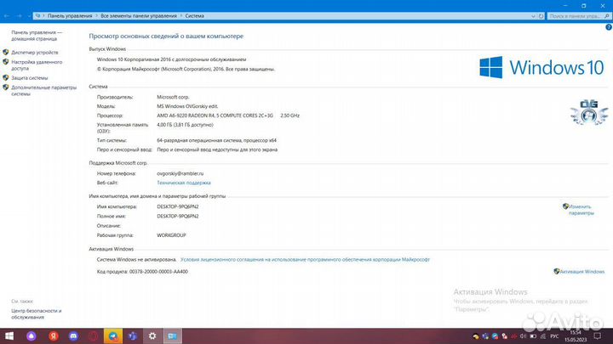
Task: Click the OVG OEM logo
Action: [x=589, y=112]
